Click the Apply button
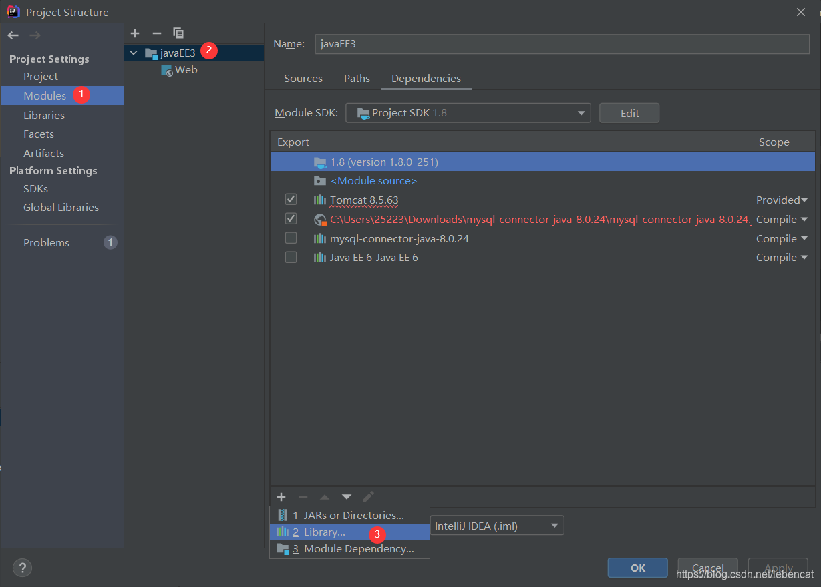The height and width of the screenshot is (587, 821). (x=778, y=568)
